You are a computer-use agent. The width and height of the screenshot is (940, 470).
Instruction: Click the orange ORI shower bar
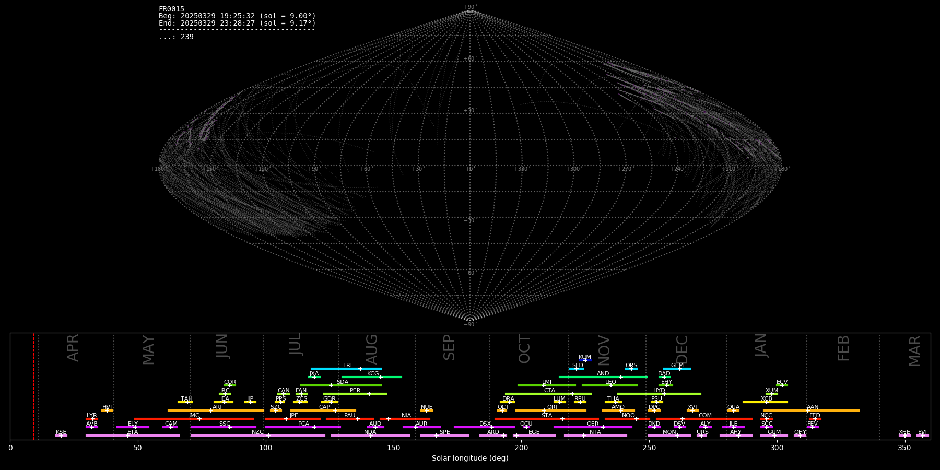click(x=551, y=410)
